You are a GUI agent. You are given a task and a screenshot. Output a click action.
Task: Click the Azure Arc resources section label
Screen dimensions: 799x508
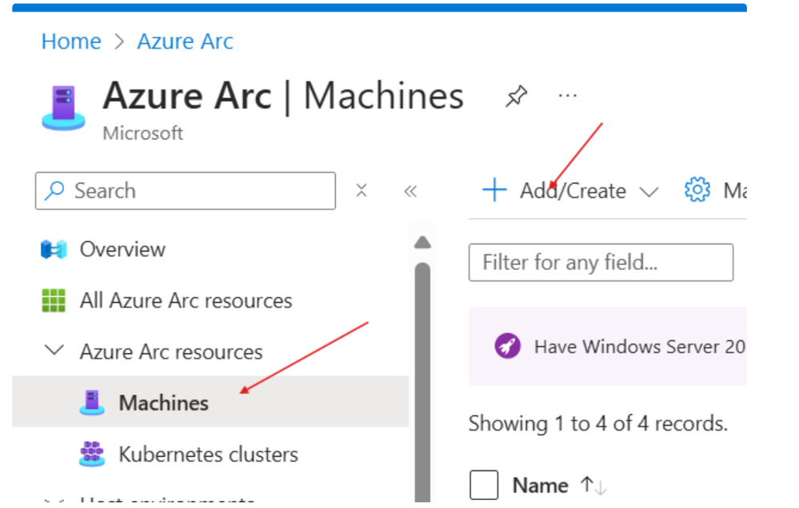(171, 351)
